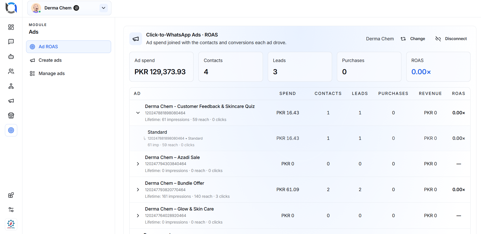481x234 pixels.
Task: Click Derma Chem account name beside Change
Action: point(380,39)
